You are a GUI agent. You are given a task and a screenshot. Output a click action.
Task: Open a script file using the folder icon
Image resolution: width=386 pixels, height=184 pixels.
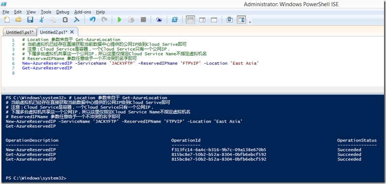tap(18, 20)
